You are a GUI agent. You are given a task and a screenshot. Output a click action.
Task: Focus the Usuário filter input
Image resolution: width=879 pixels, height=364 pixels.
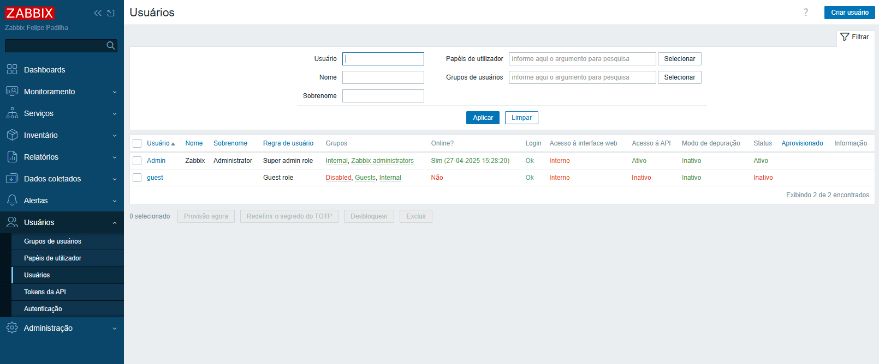pyautogui.click(x=383, y=59)
